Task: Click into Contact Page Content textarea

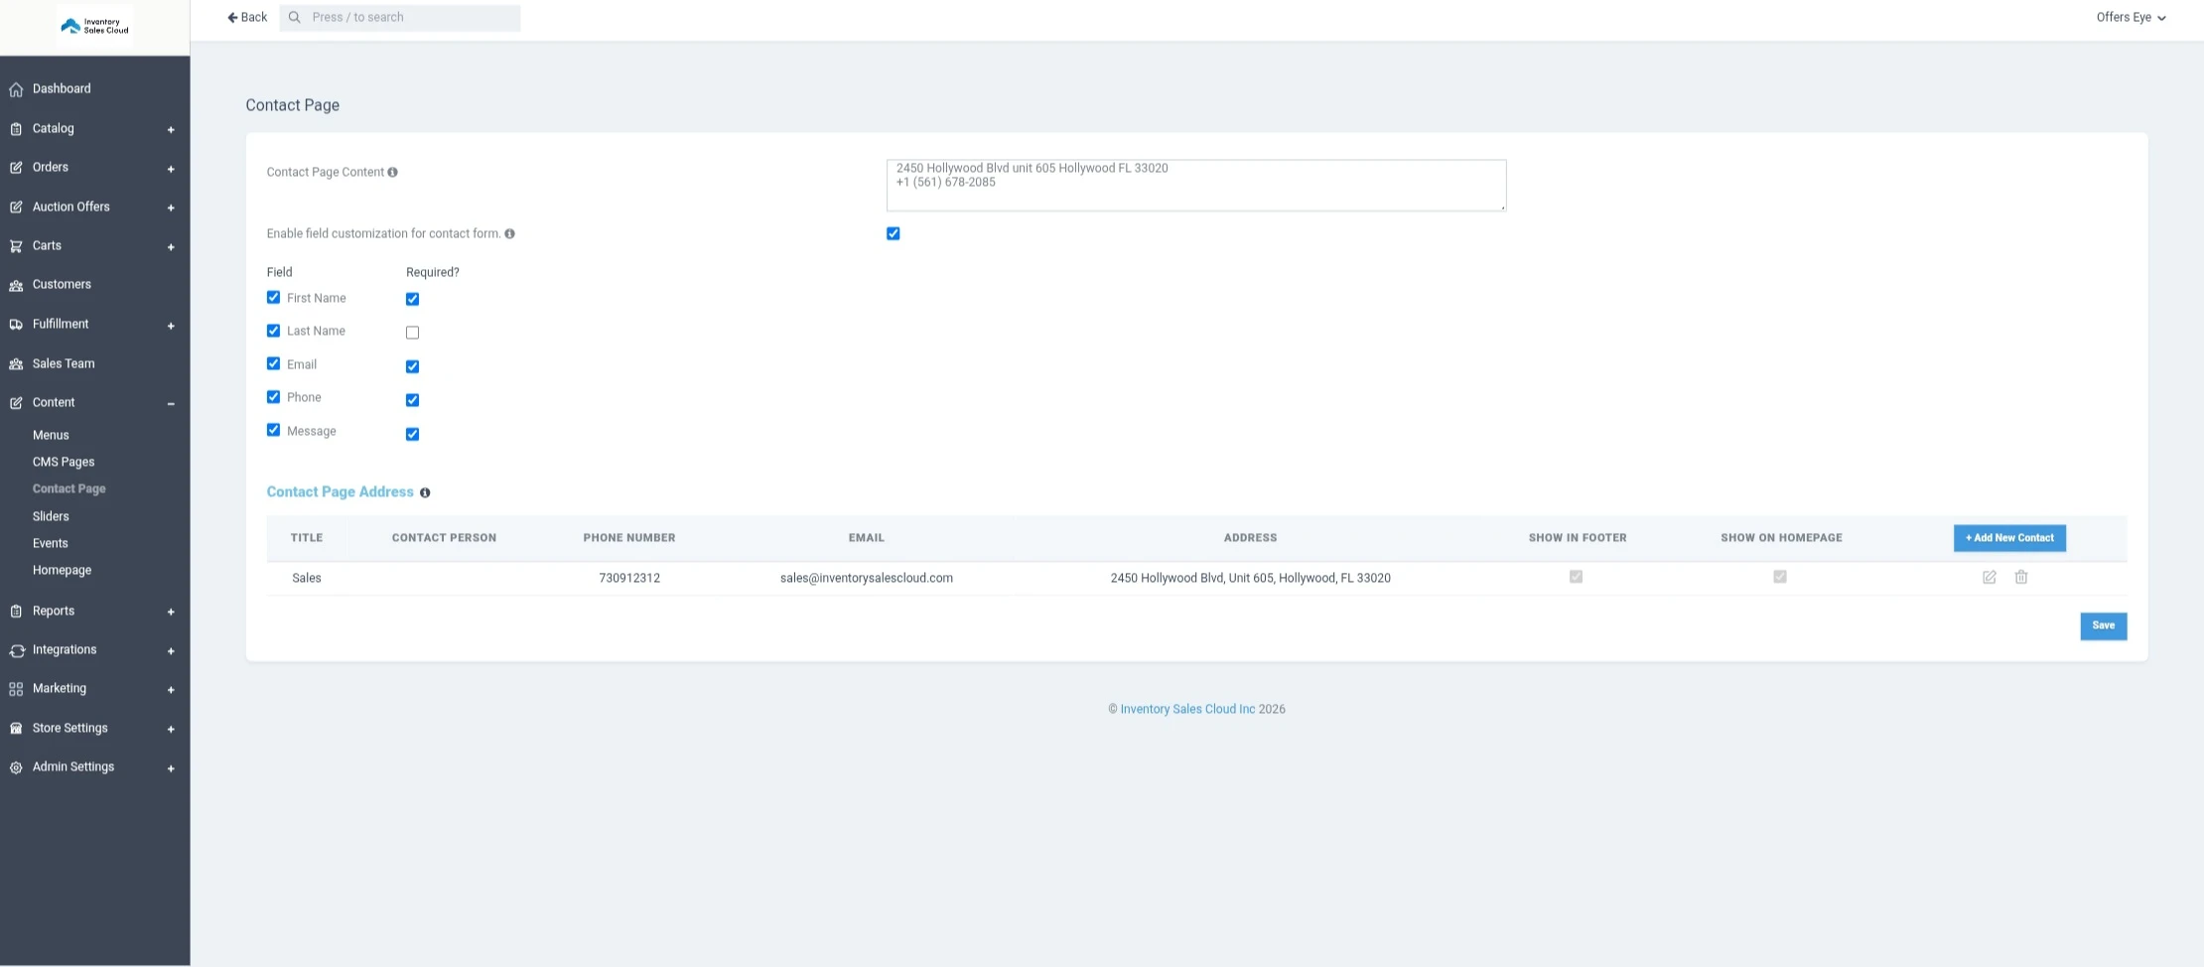Action: (1196, 186)
